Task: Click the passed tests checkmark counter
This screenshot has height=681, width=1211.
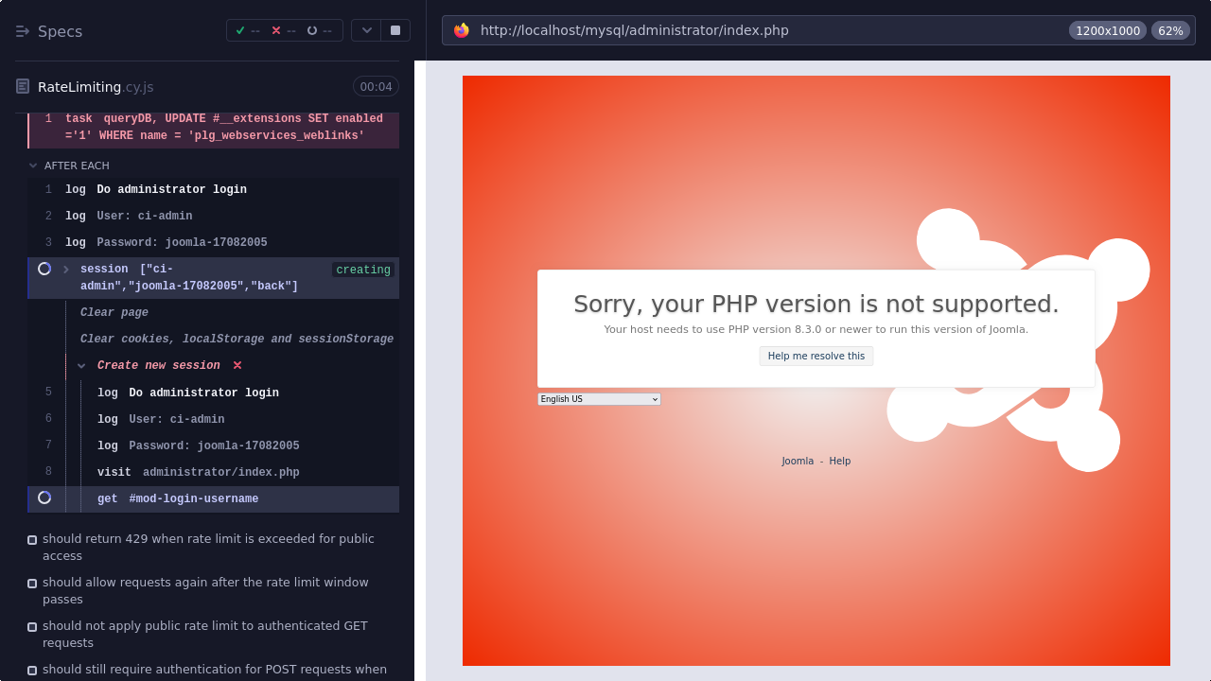Action: tap(248, 30)
